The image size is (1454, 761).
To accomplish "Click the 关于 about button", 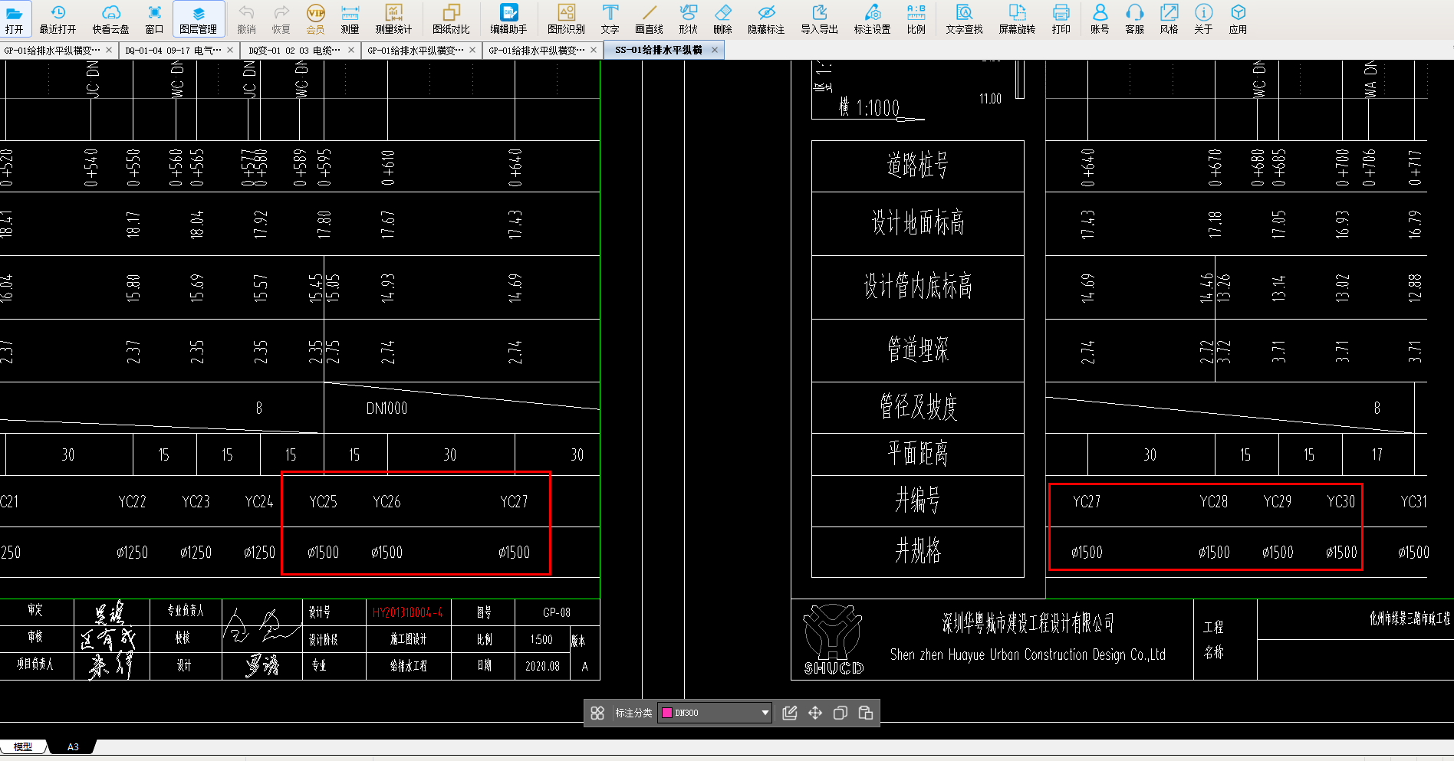I will tap(1203, 19).
